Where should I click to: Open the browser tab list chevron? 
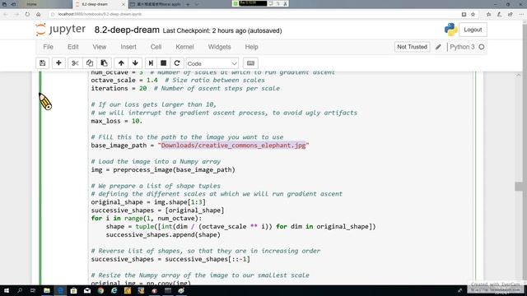[x=197, y=4]
